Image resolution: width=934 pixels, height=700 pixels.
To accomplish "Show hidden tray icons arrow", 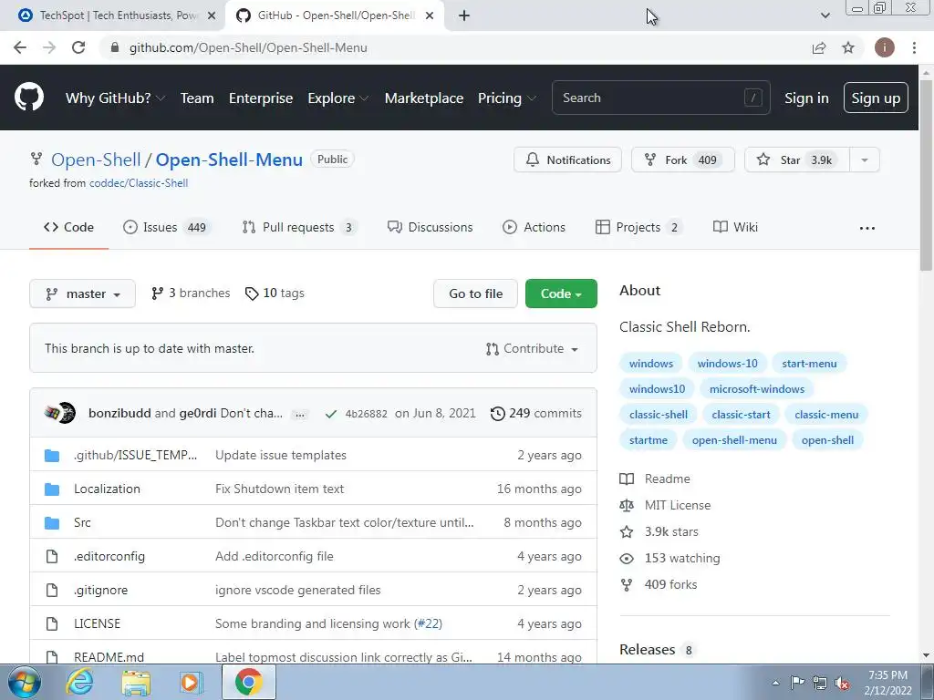I will [775, 684].
